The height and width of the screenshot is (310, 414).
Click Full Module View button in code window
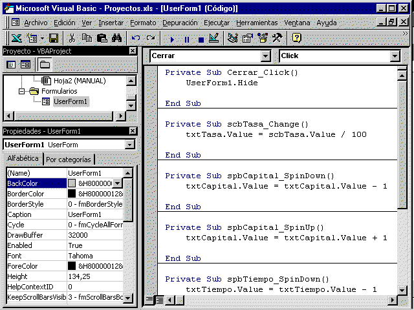(x=160, y=300)
